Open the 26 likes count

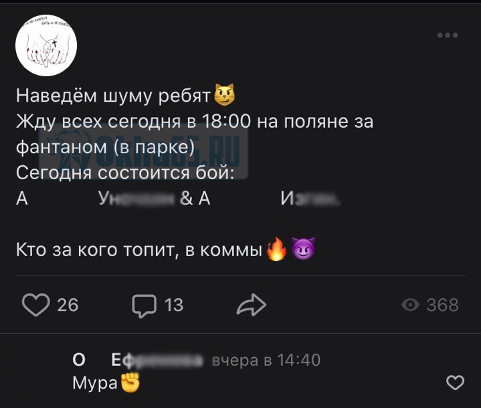coord(68,305)
